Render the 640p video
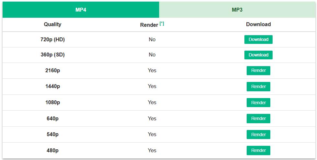Viewport: 317px width, 160px height. click(x=258, y=118)
